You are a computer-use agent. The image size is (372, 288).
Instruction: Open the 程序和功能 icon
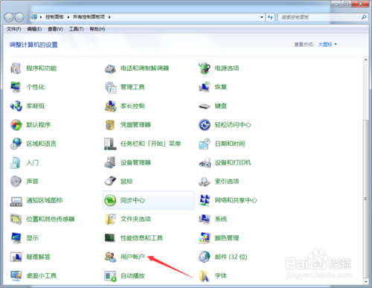[x=16, y=68]
